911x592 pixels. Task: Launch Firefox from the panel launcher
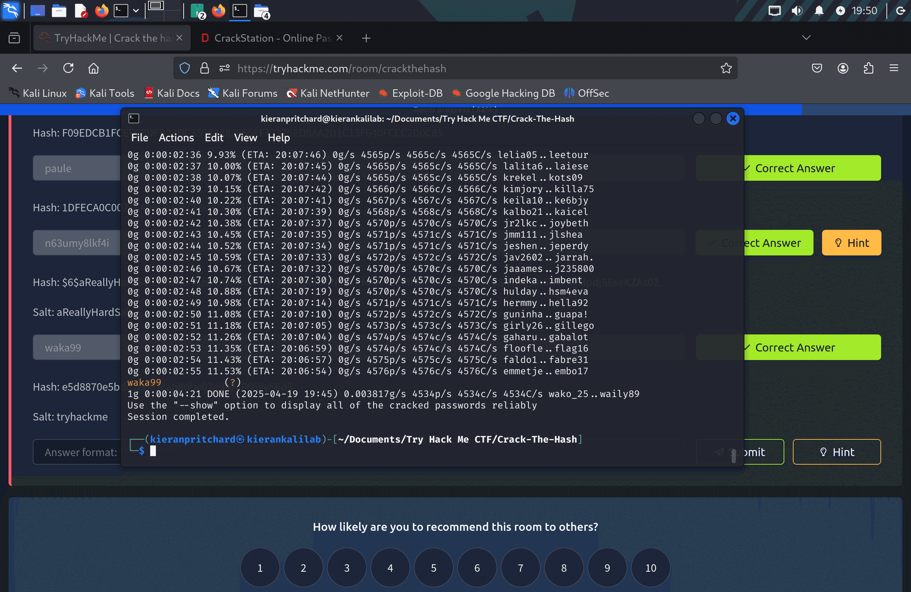[x=101, y=11]
